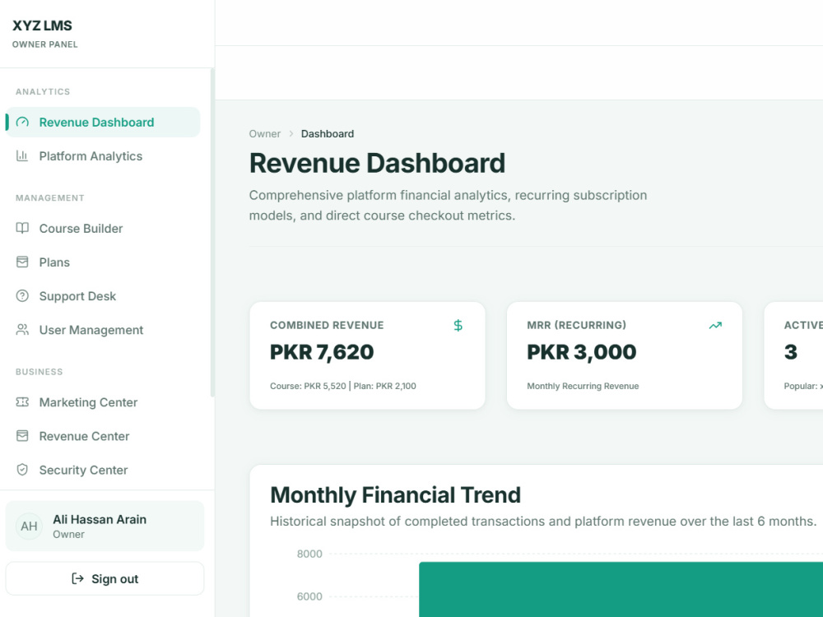Click the Course Builder book icon

22,228
